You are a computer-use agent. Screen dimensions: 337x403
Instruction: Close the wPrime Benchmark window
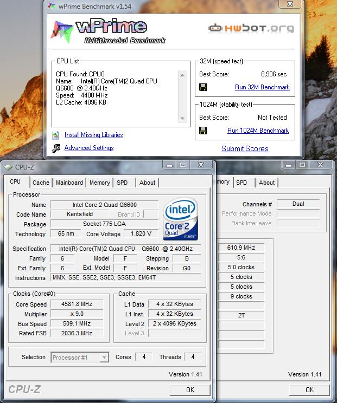pos(290,4)
